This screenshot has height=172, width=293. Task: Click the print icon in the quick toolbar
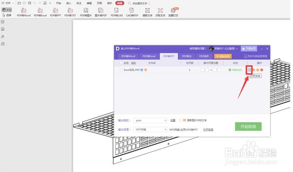(30, 3)
